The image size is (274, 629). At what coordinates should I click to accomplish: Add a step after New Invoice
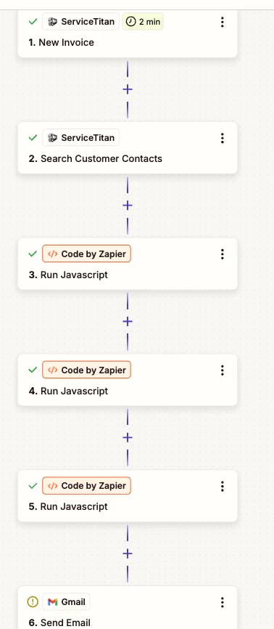pyautogui.click(x=128, y=89)
